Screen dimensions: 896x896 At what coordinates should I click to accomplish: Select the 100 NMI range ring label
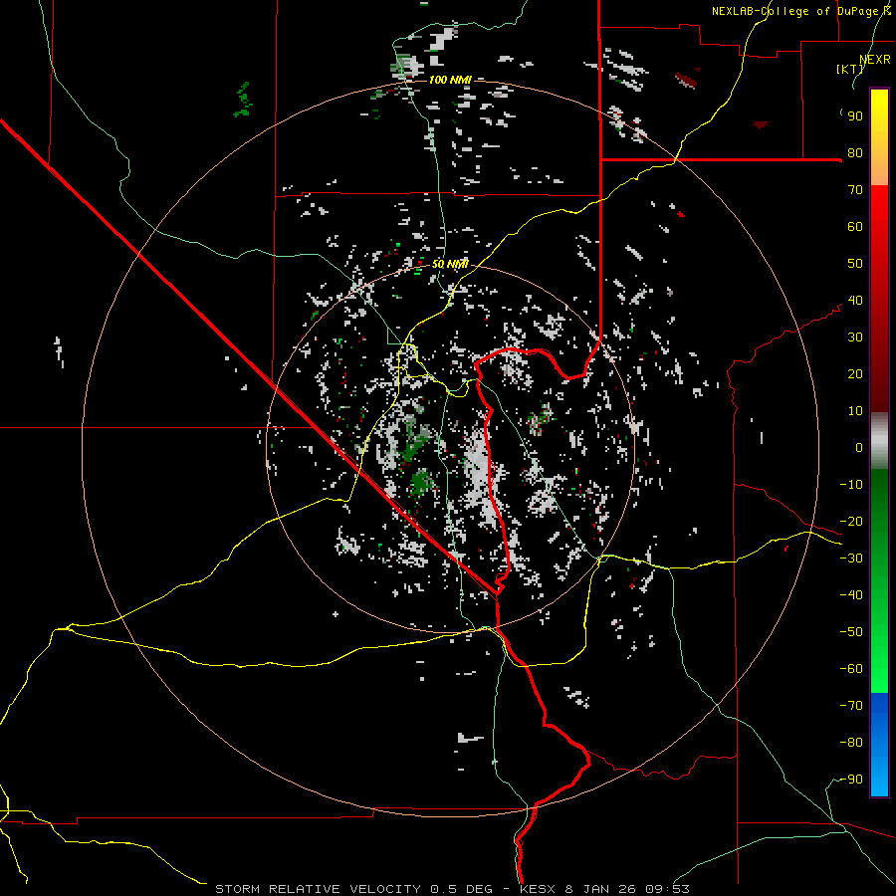(450, 80)
